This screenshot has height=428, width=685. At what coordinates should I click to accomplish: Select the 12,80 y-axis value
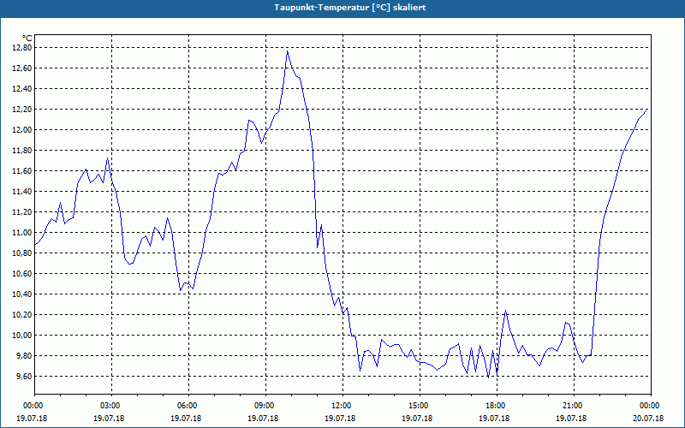click(x=22, y=48)
